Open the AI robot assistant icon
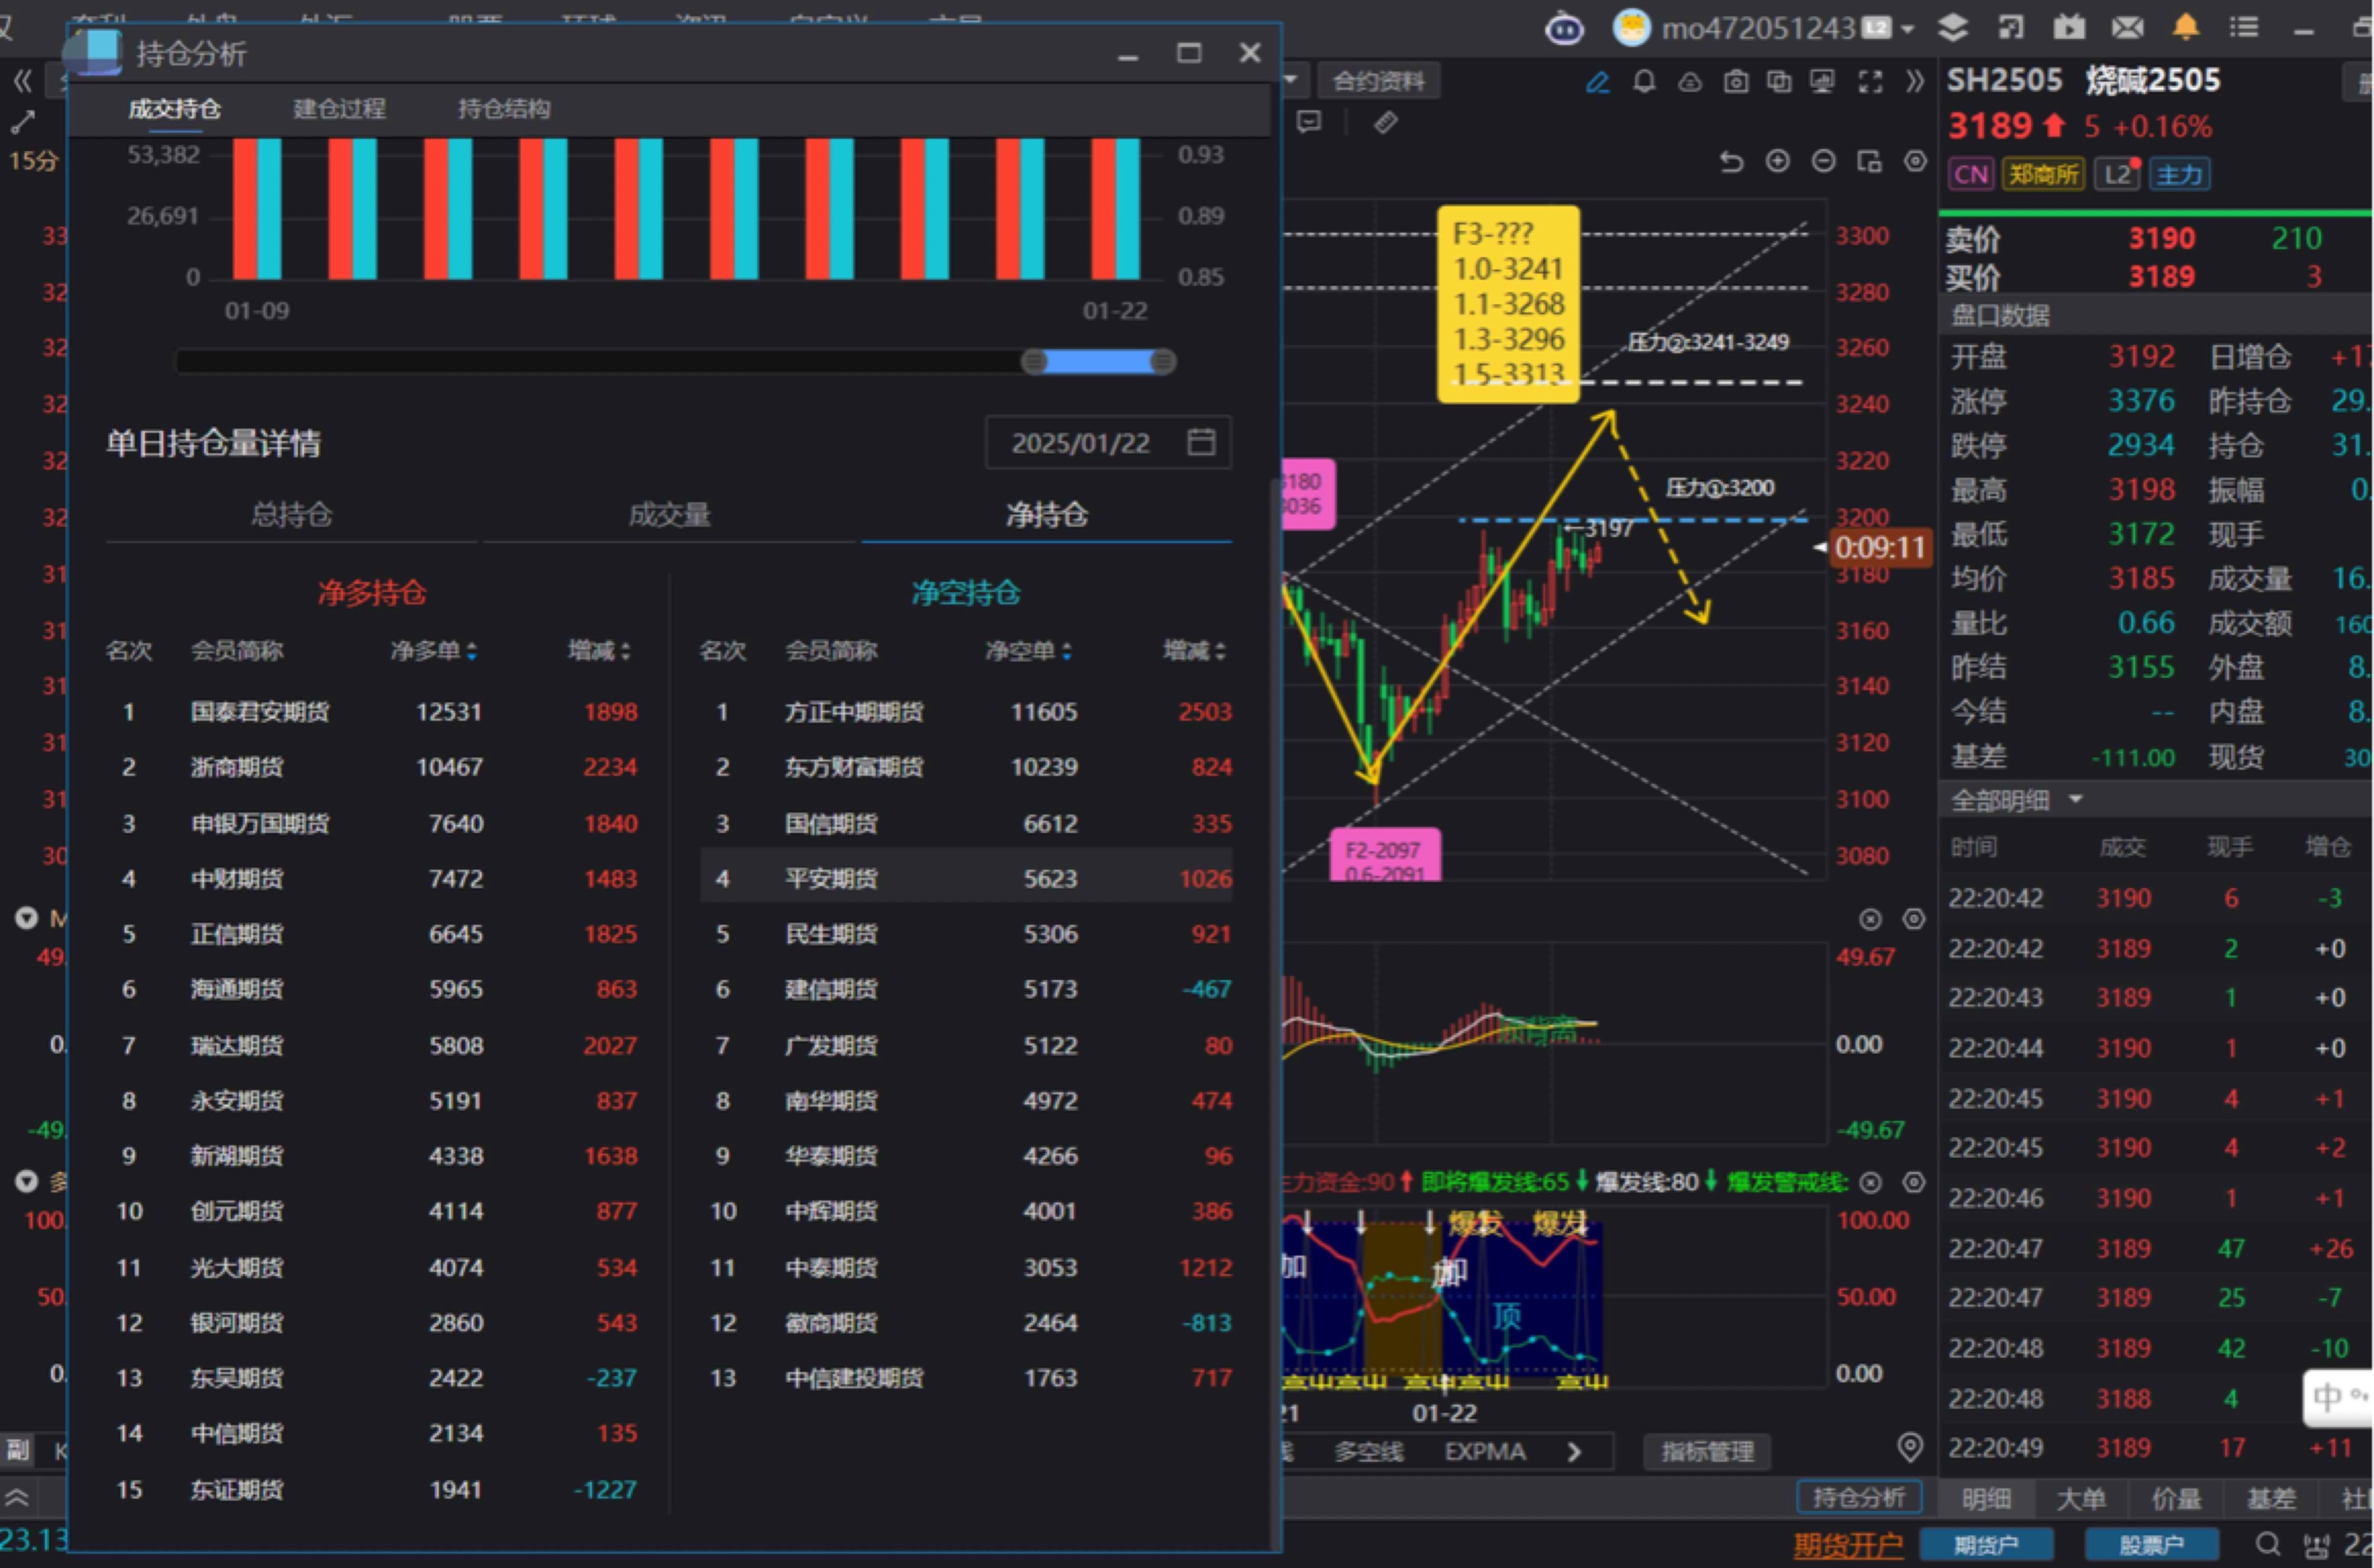This screenshot has width=2374, height=1568. (1564, 29)
